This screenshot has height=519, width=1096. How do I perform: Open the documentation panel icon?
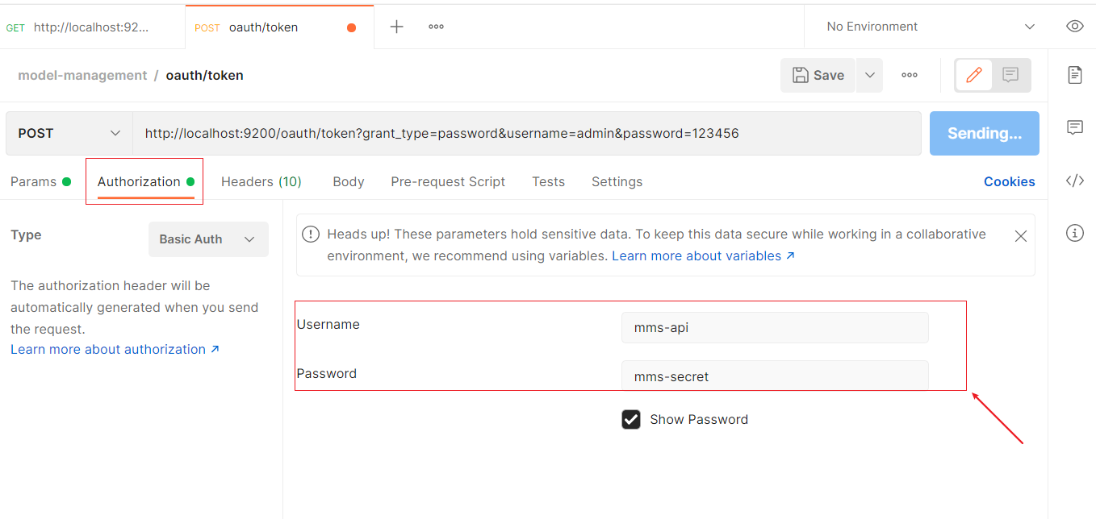1074,75
